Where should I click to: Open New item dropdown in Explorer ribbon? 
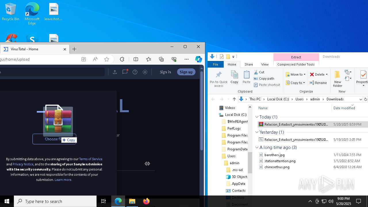point(348,72)
